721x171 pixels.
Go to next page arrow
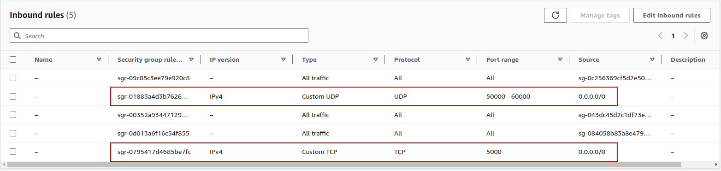coord(686,35)
